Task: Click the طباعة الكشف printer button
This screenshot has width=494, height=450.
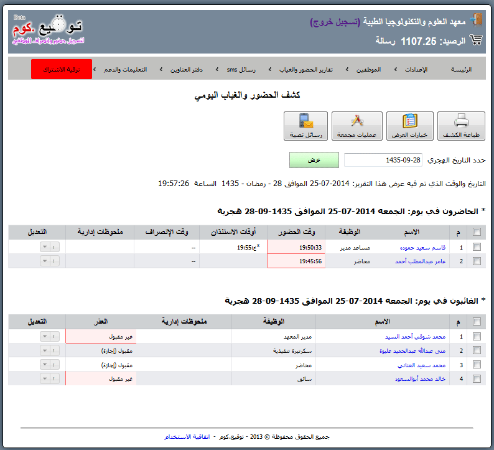Action: click(461, 126)
